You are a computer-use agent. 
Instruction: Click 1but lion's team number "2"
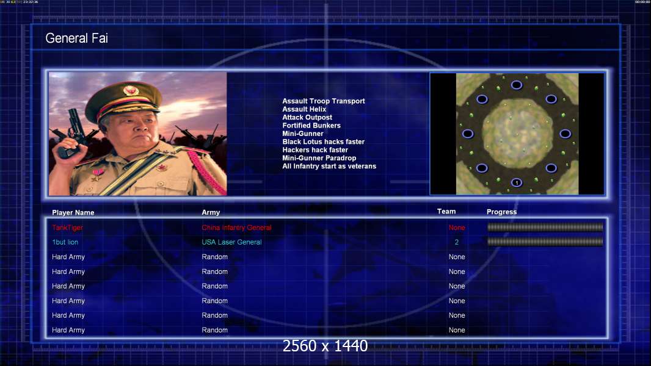coord(456,242)
